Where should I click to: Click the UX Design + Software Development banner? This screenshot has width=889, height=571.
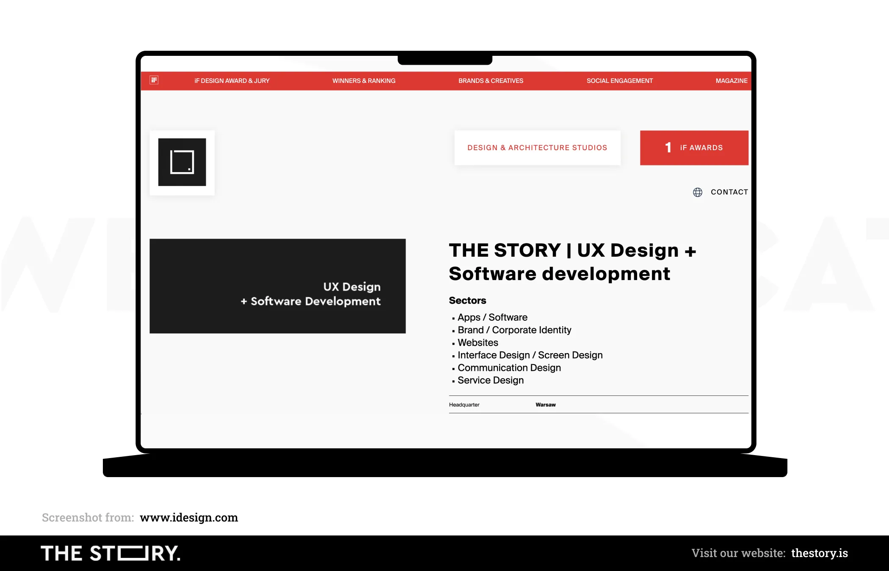pyautogui.click(x=278, y=286)
